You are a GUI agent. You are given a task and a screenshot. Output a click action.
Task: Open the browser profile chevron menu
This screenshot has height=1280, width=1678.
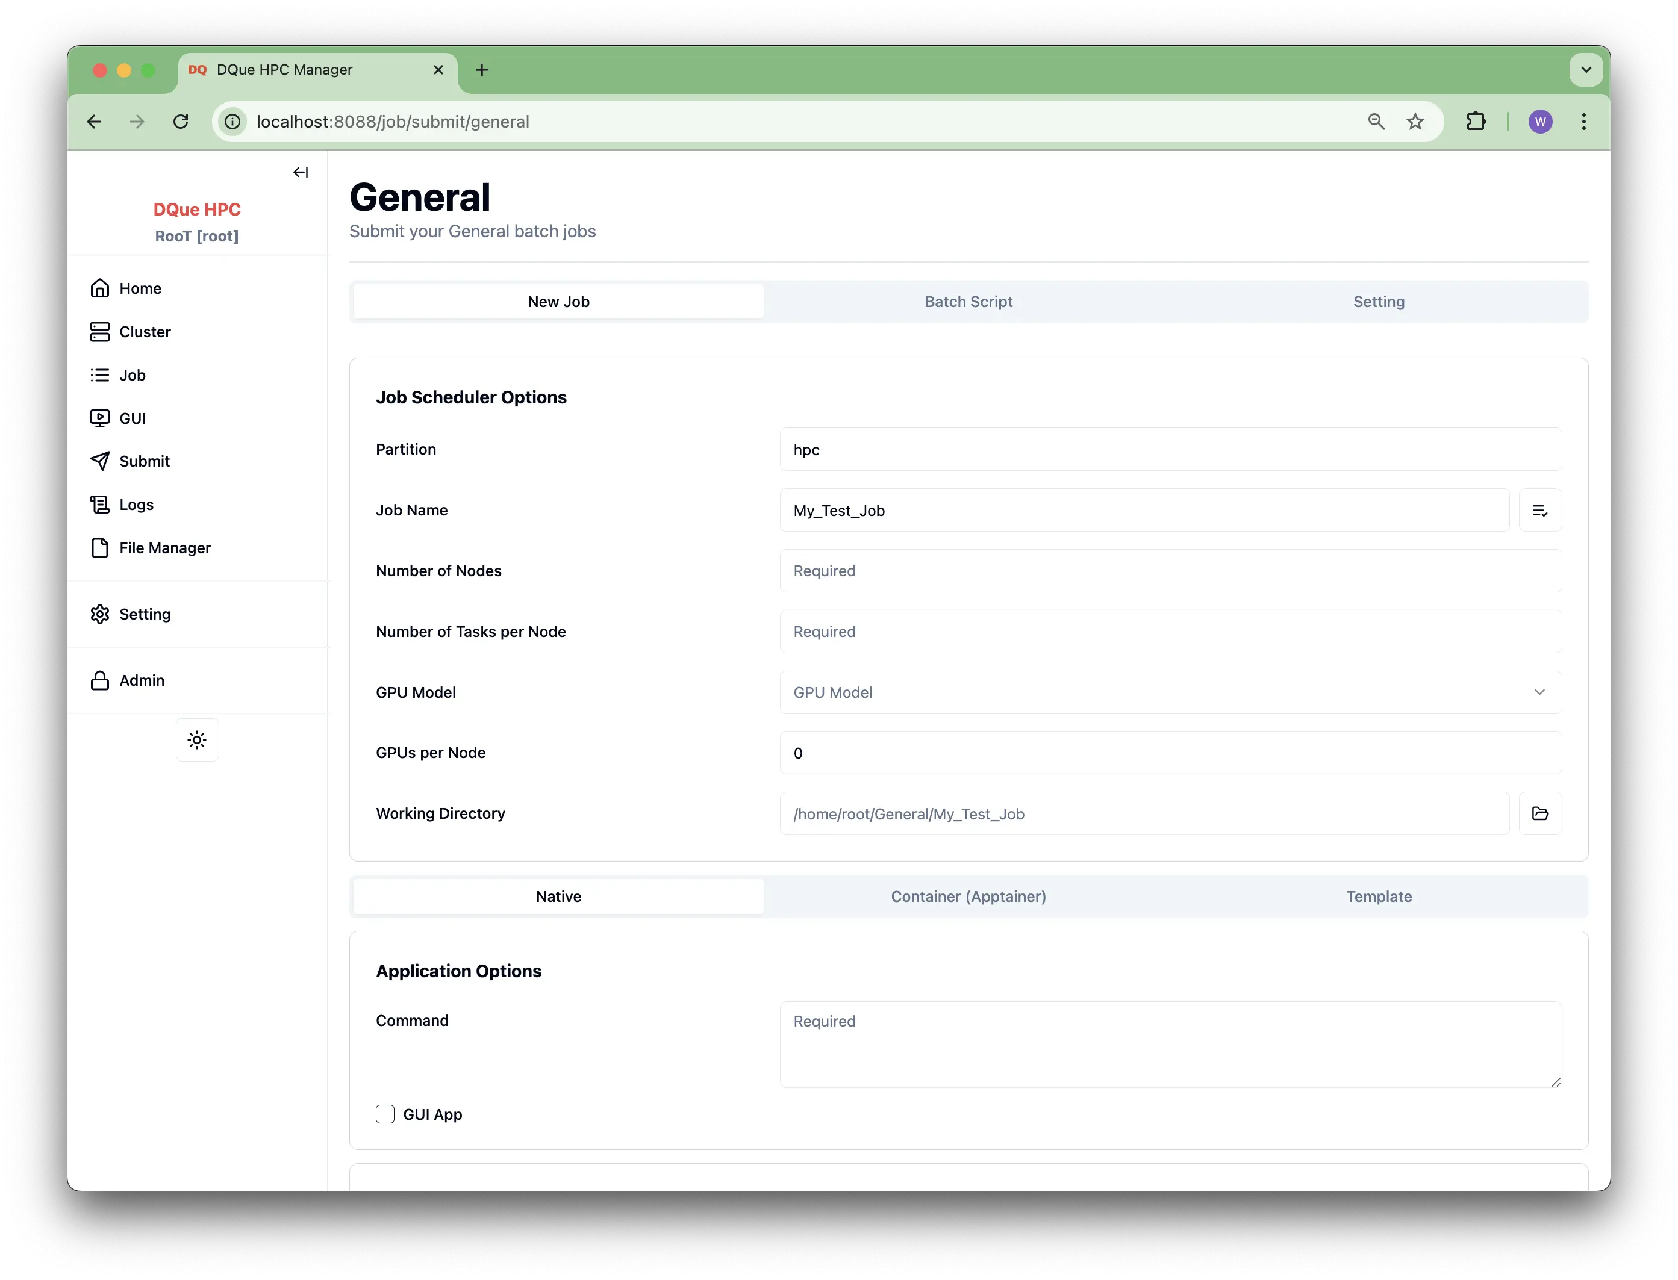pos(1586,69)
